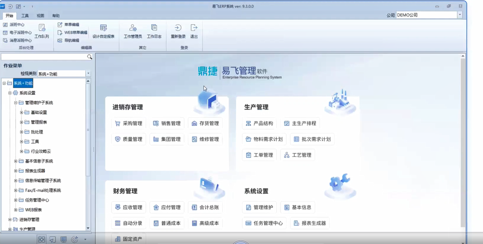This screenshot has width=483, height=244.
Task: Open 物料需求计划 MRP module
Action: (x=264, y=139)
